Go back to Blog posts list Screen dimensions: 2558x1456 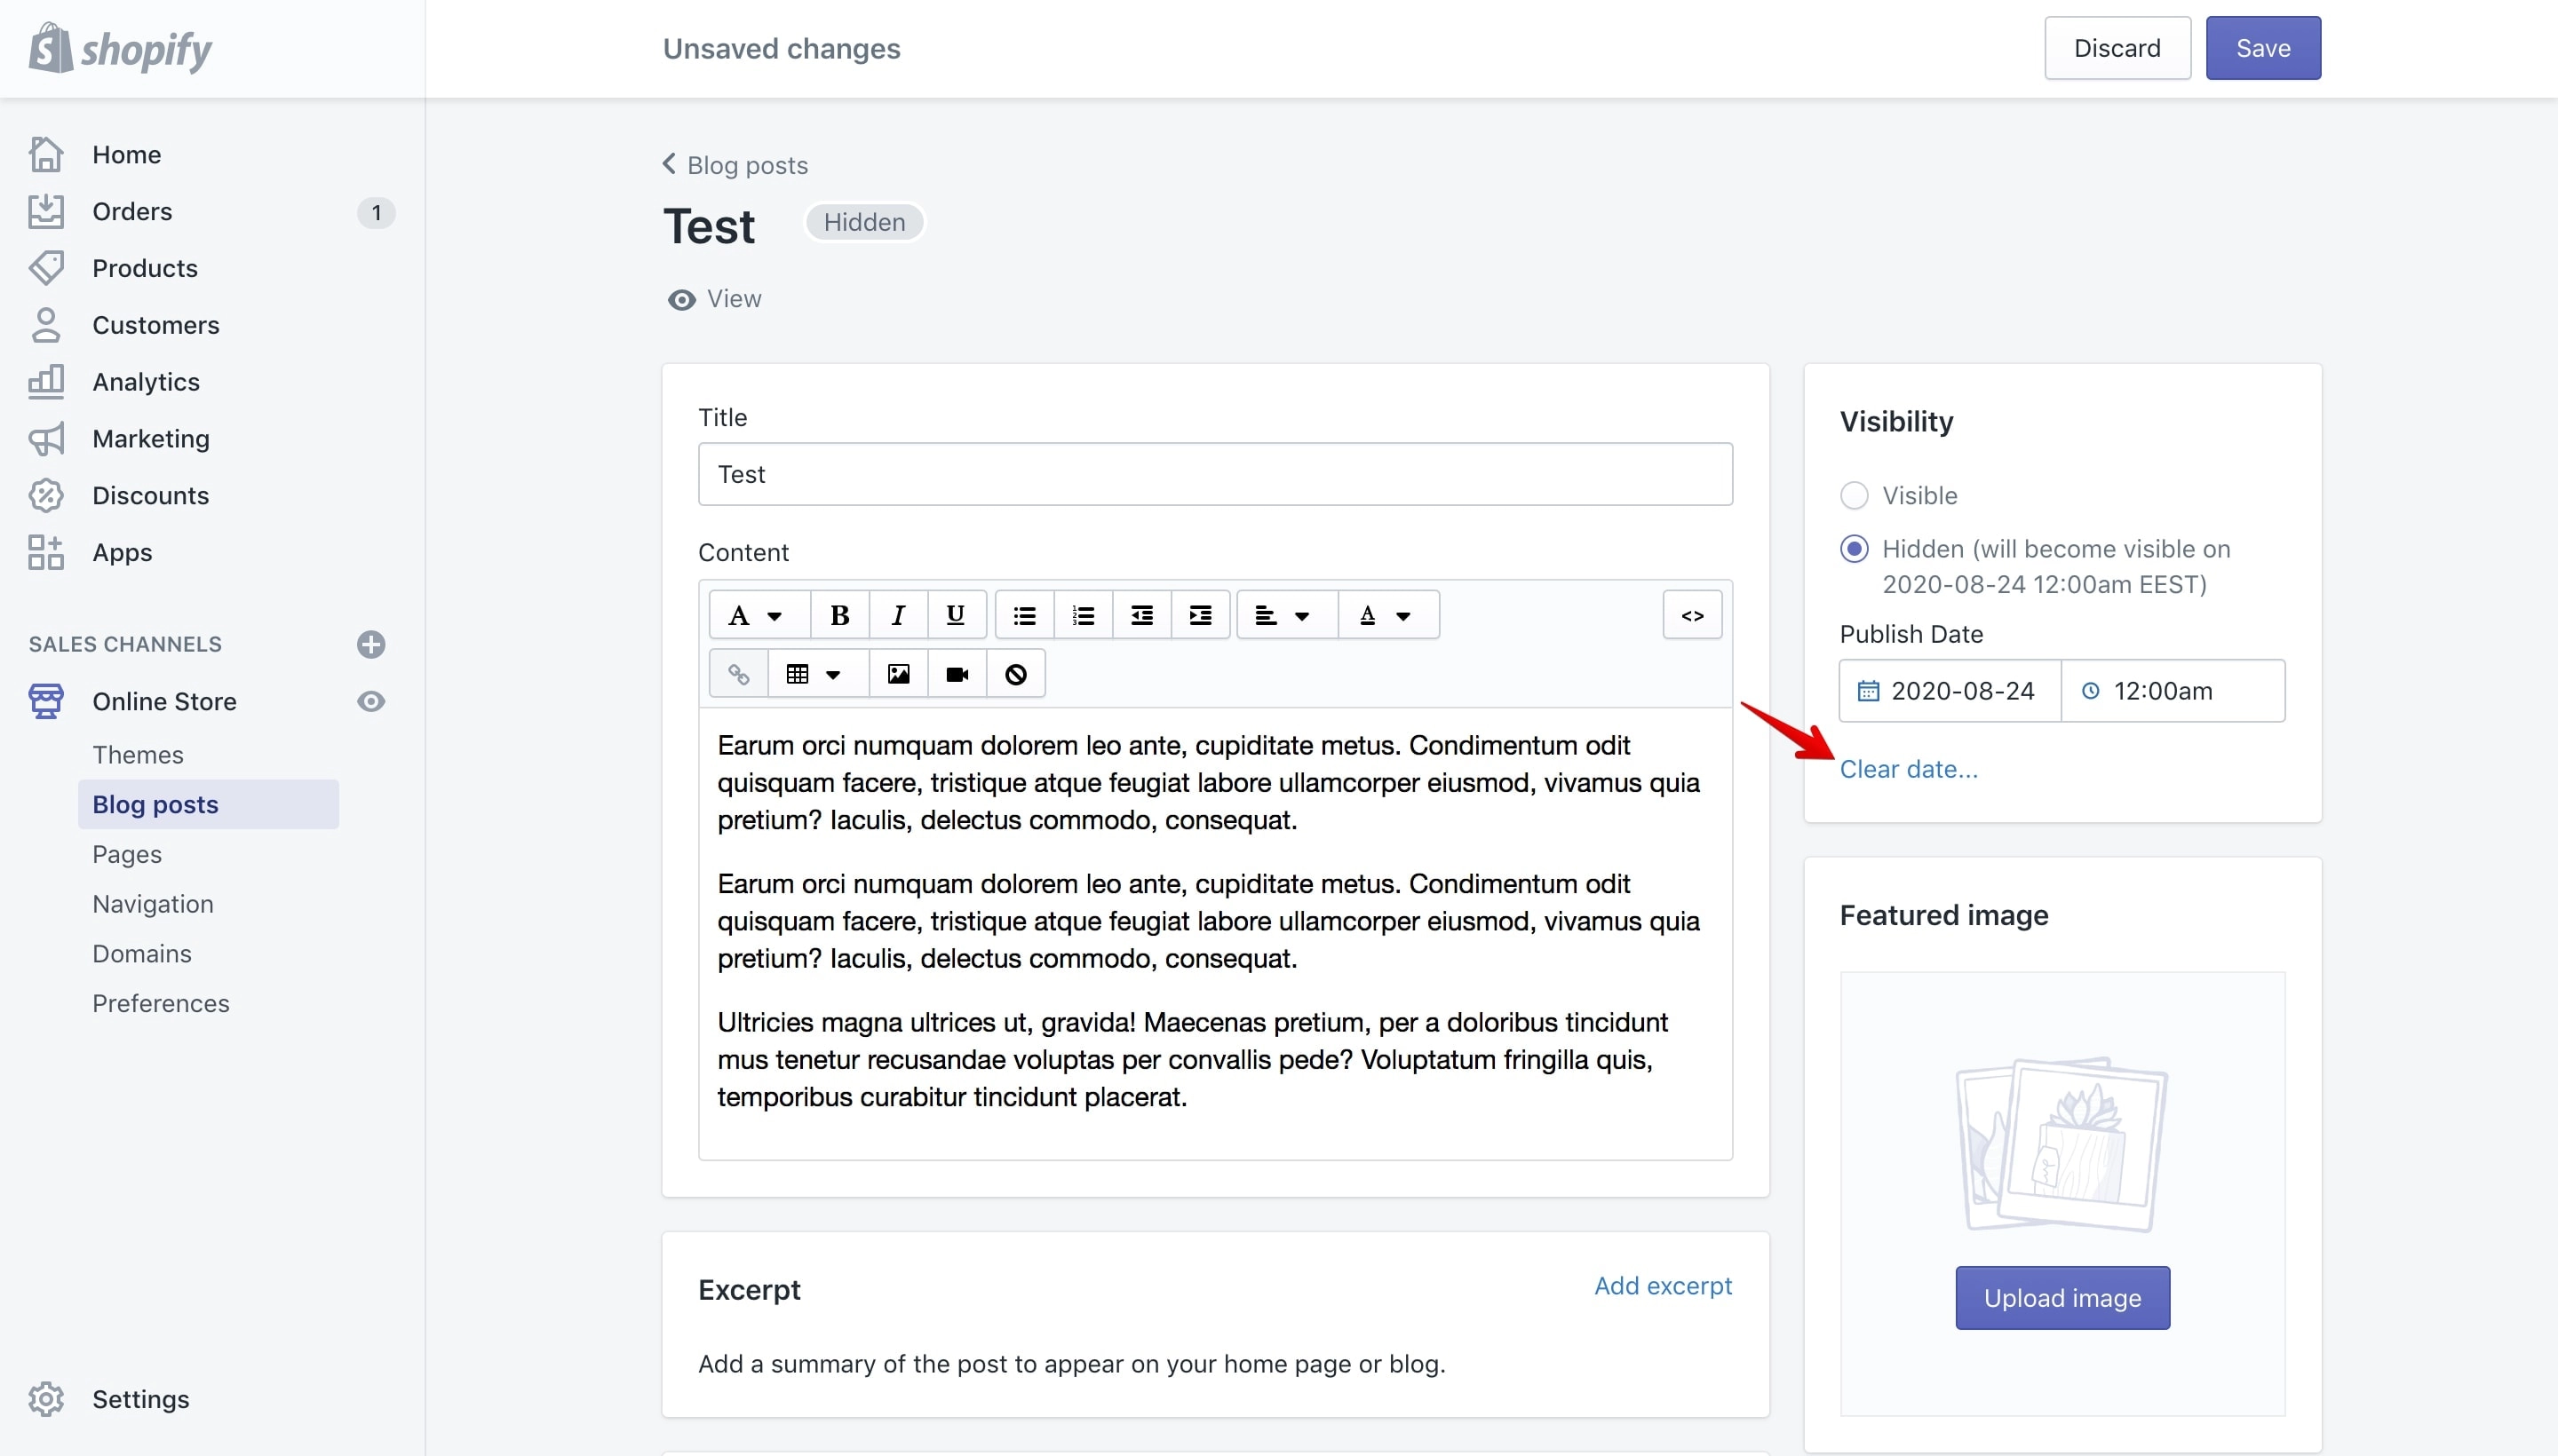735,165
